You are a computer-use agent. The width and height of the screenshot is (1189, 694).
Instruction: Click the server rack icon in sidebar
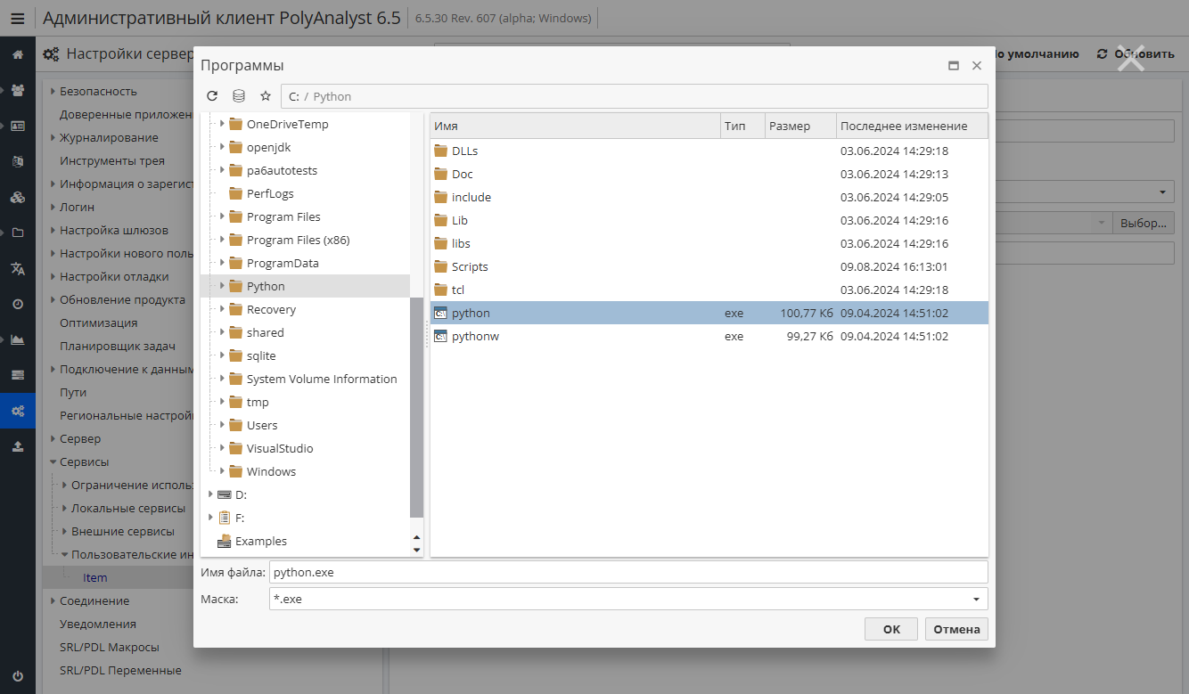pos(18,375)
